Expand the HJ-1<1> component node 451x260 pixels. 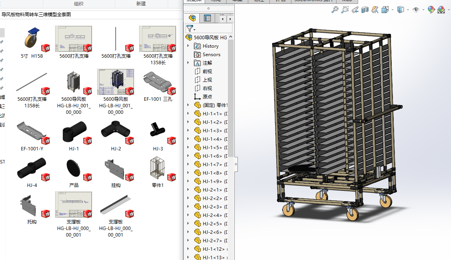[188, 113]
